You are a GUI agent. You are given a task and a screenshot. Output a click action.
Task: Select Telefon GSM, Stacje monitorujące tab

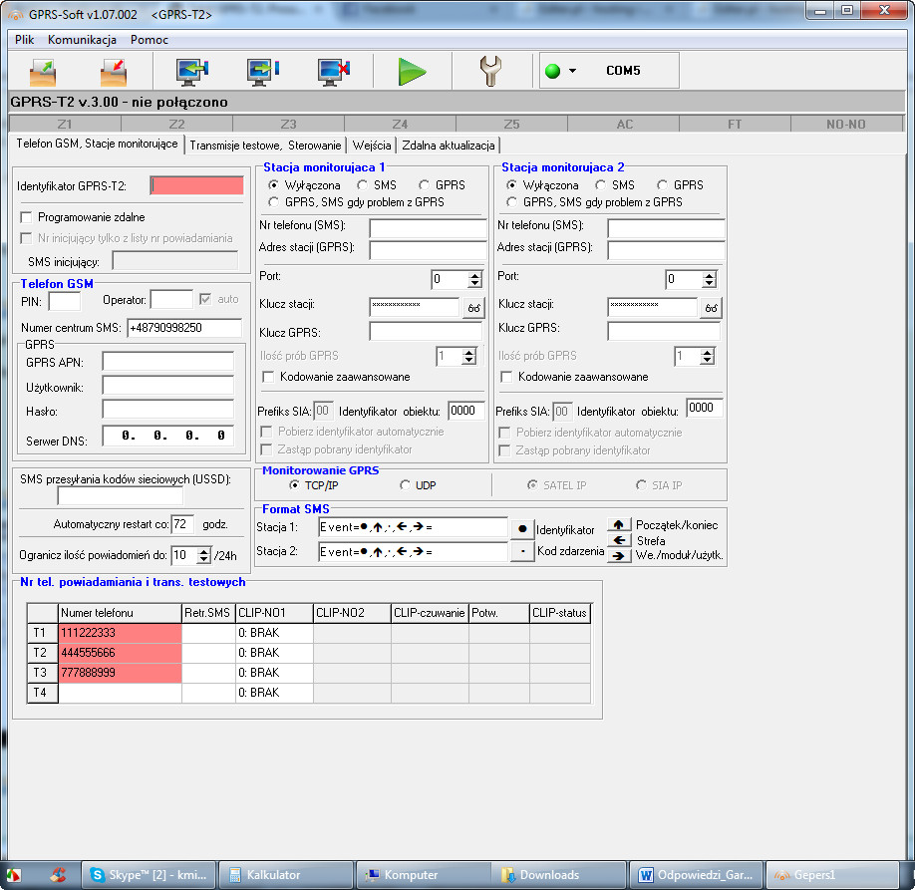click(x=97, y=144)
